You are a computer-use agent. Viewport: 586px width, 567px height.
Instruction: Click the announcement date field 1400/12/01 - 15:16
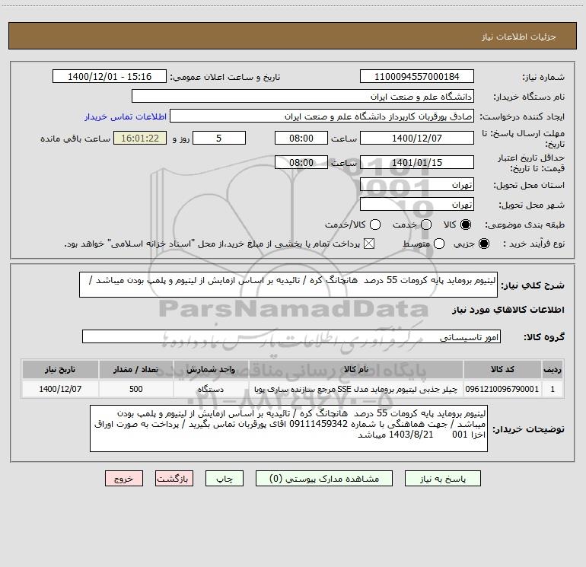click(109, 76)
